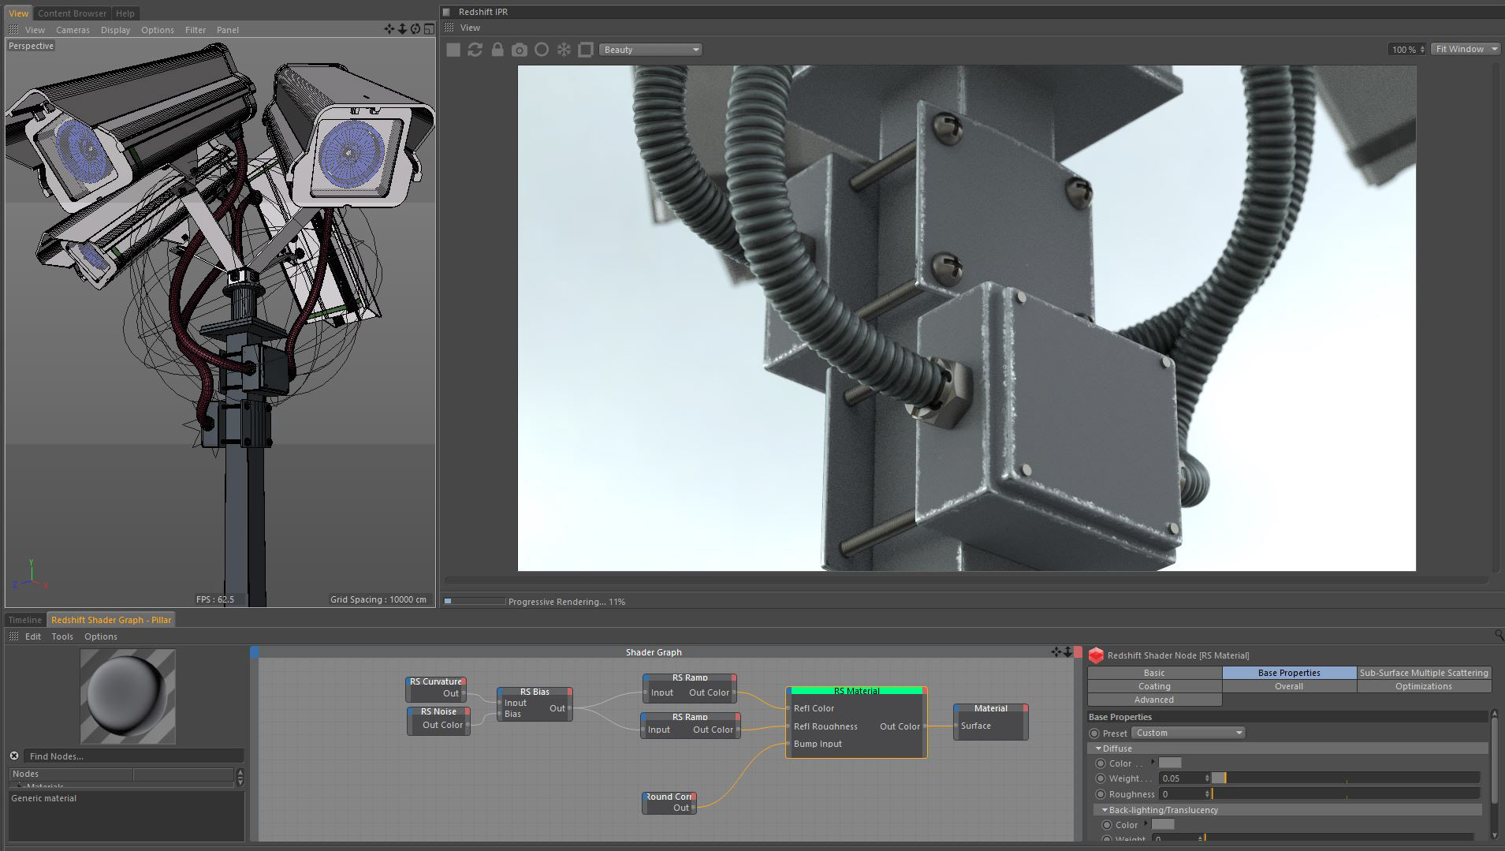
Task: Click the 100 % zoom stepper arrows
Action: click(x=1421, y=49)
